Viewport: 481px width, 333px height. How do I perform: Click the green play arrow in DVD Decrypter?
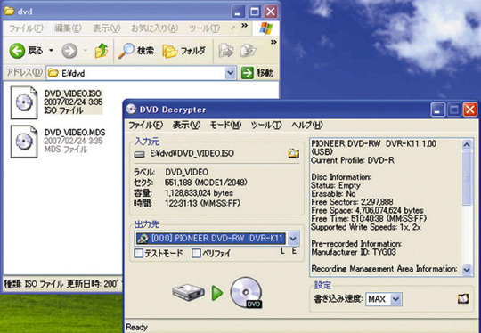(x=216, y=293)
